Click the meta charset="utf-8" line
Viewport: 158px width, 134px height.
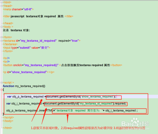[18, 9]
